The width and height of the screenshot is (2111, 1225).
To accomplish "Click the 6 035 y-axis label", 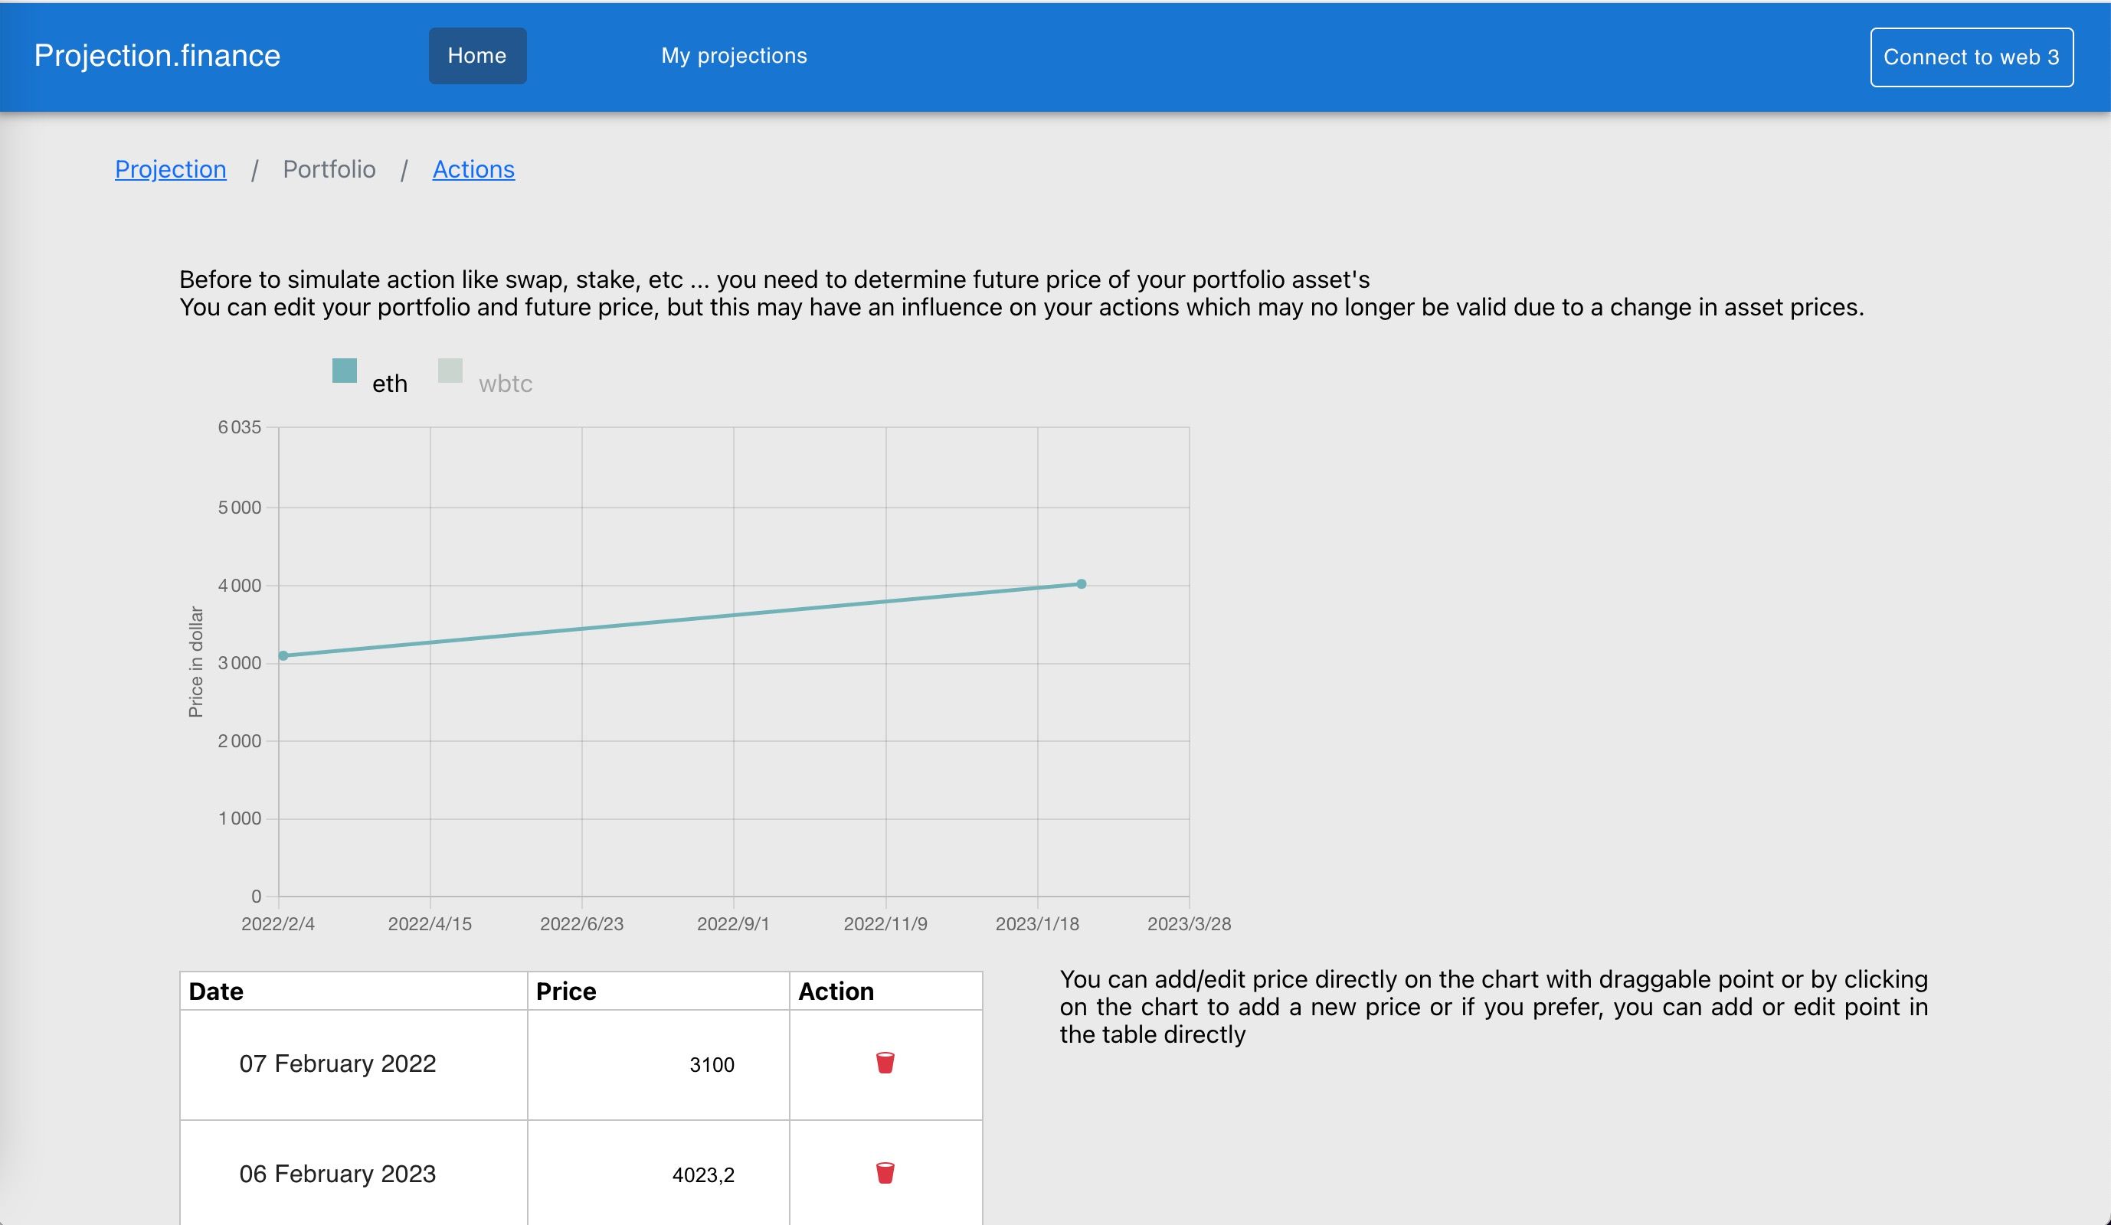I will pyautogui.click(x=240, y=427).
